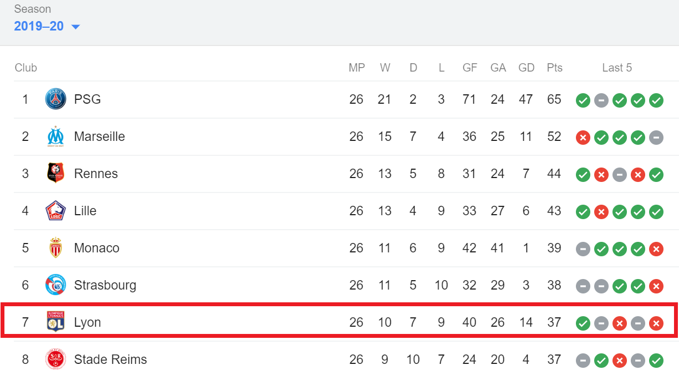Image resolution: width=679 pixels, height=375 pixels.
Task: Click PSG's last gray draw result icon
Action: pyautogui.click(x=601, y=100)
